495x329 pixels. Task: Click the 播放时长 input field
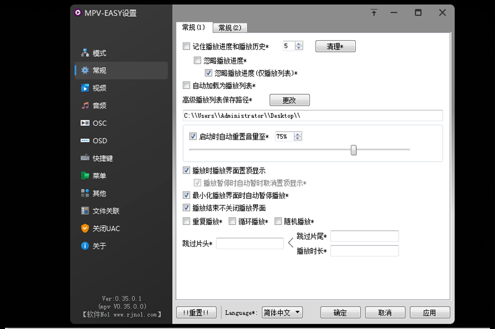[x=364, y=251]
